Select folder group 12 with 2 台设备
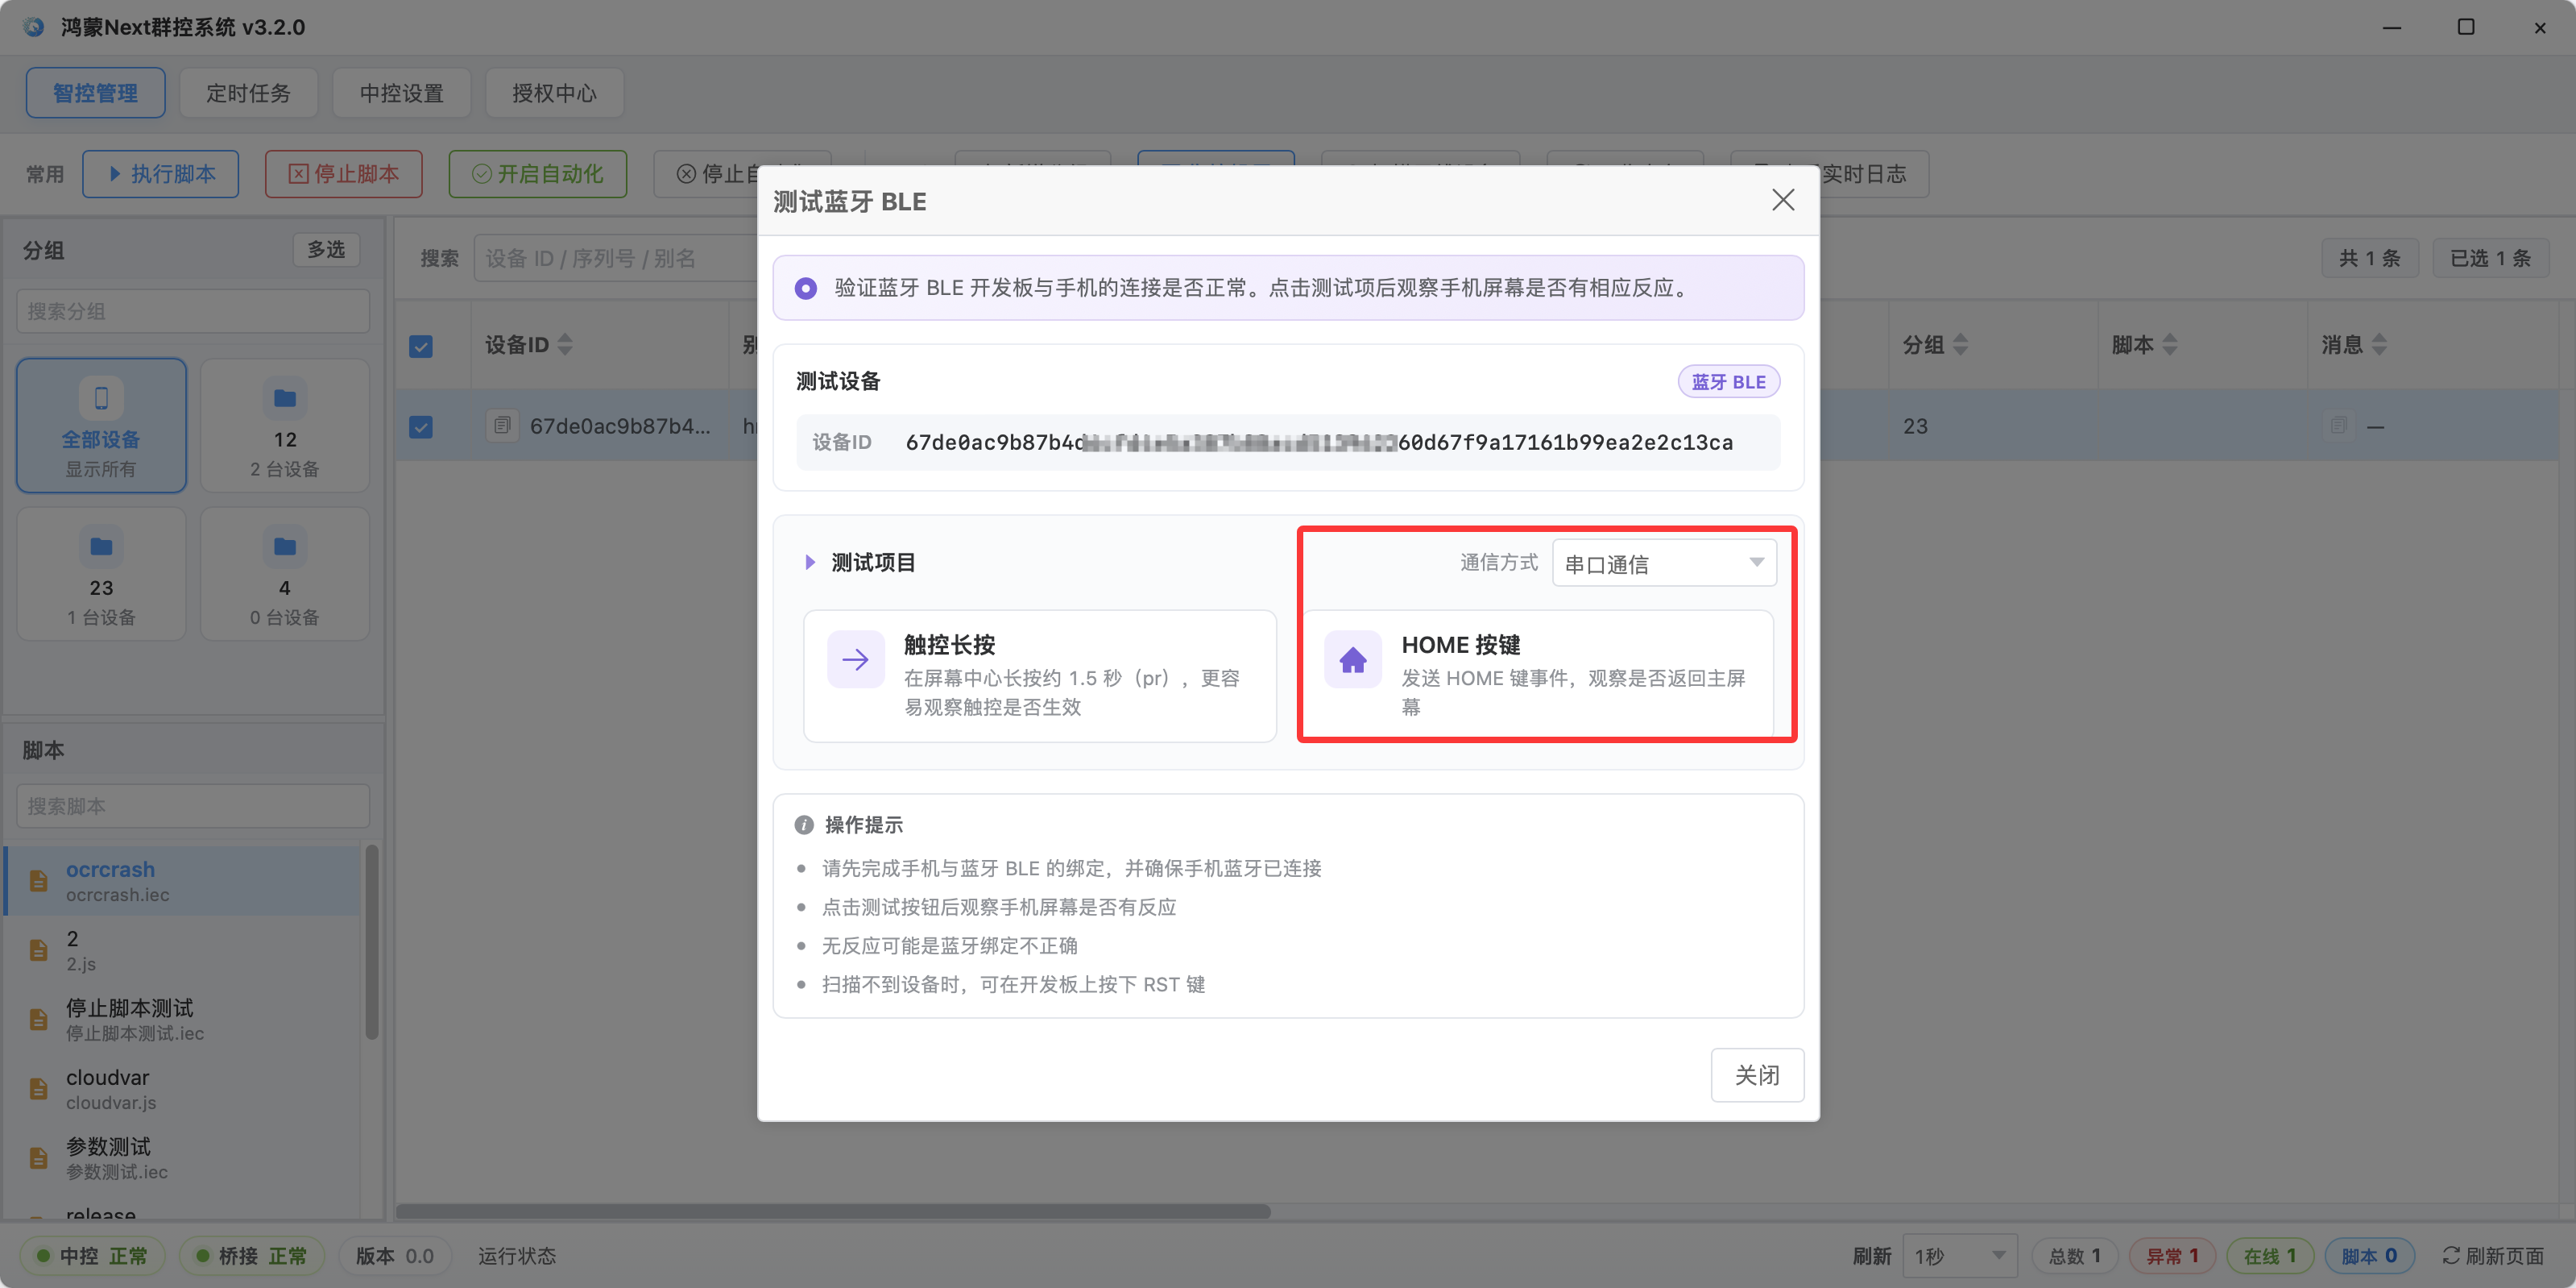Screen dimensions: 2576x1288 [285, 426]
